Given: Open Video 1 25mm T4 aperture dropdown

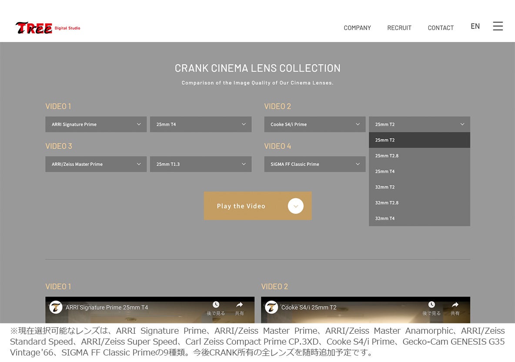Looking at the screenshot, I should coord(201,124).
